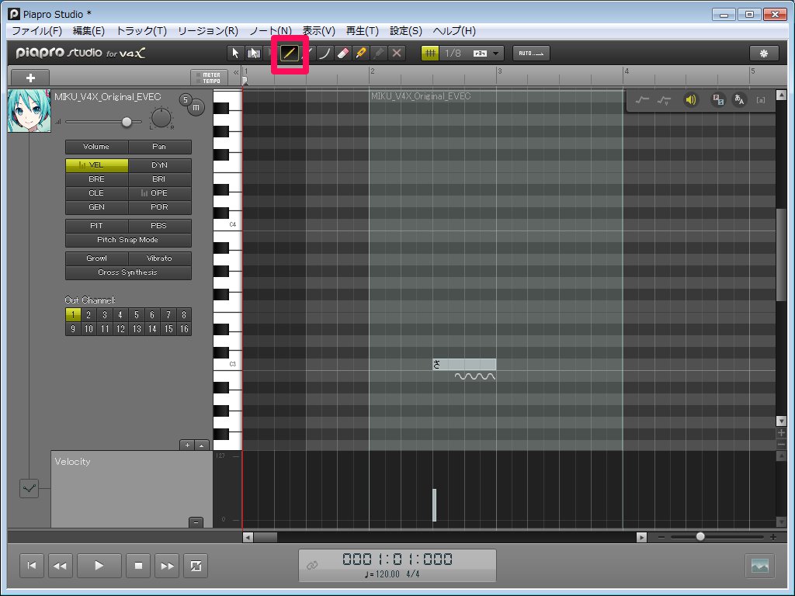This screenshot has height=596, width=795.
Task: Open settings with the gear icon
Action: tap(764, 54)
